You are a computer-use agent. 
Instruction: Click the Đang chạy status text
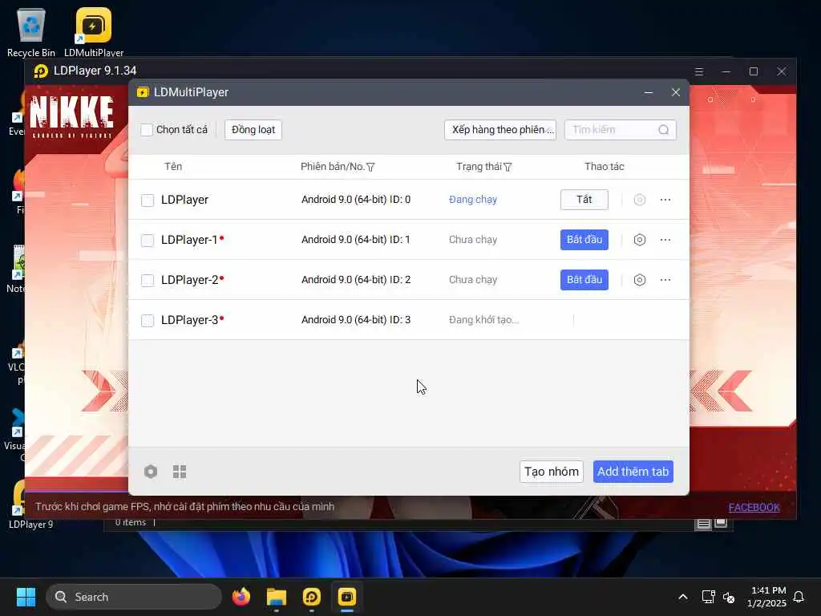click(473, 200)
